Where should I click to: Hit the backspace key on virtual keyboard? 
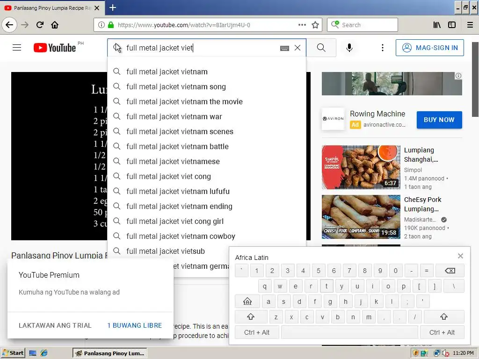click(x=450, y=271)
